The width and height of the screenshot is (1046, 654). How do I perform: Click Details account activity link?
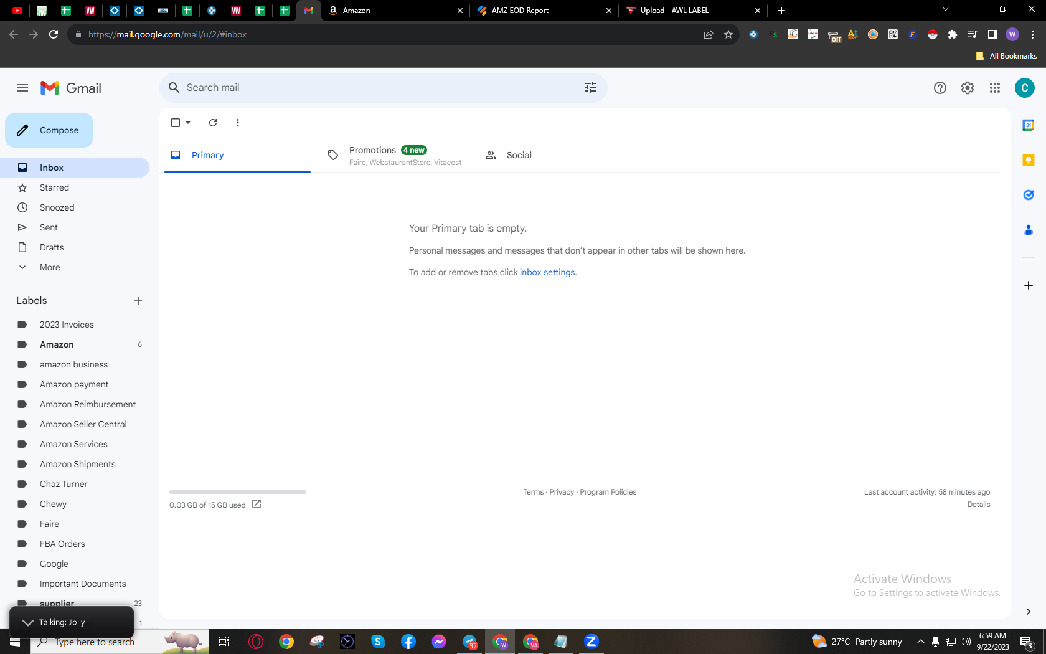979,505
